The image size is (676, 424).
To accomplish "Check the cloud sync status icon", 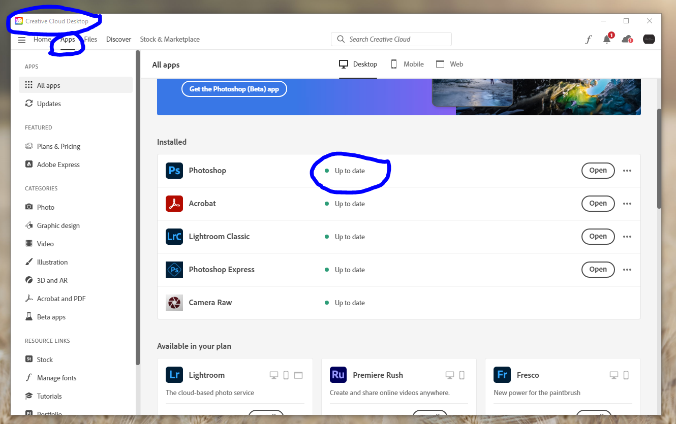I will pyautogui.click(x=627, y=39).
